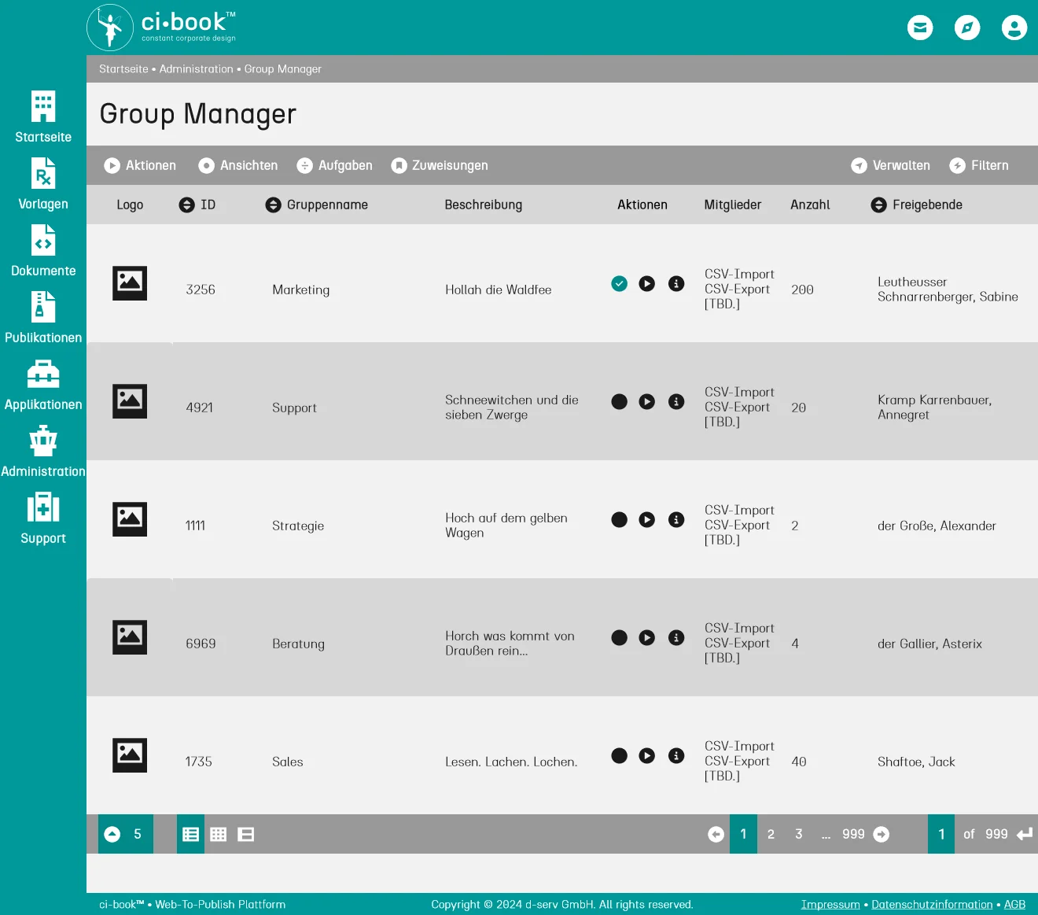
Task: Jump to last page 999
Action: (x=853, y=834)
